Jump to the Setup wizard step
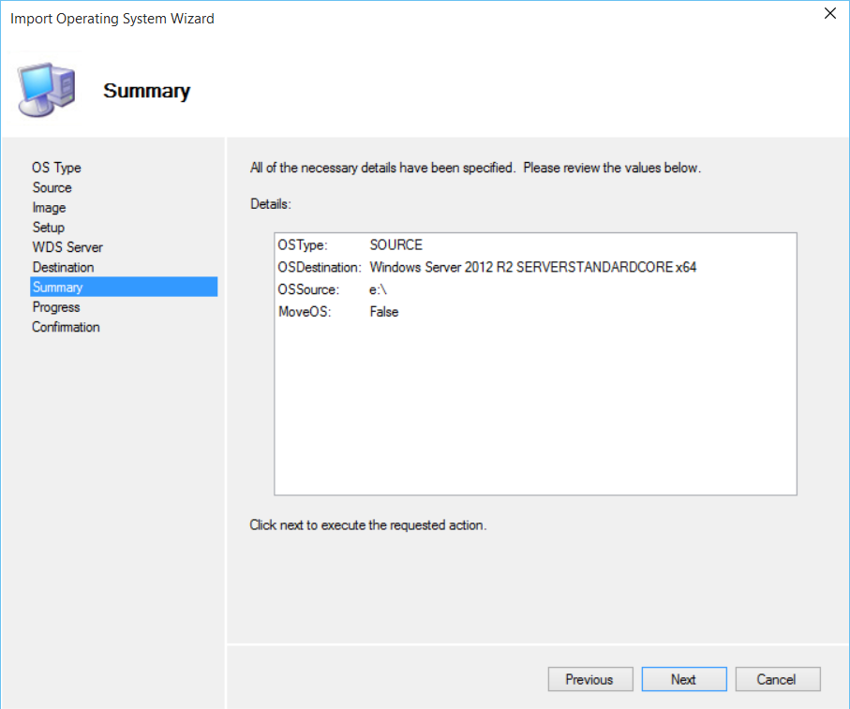This screenshot has width=850, height=709. [48, 228]
